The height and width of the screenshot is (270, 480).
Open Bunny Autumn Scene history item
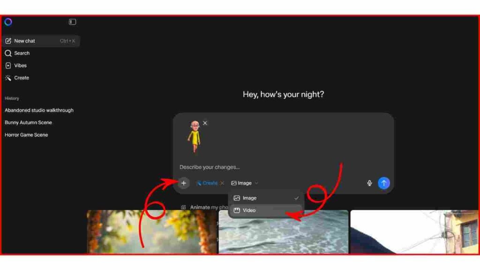28,122
